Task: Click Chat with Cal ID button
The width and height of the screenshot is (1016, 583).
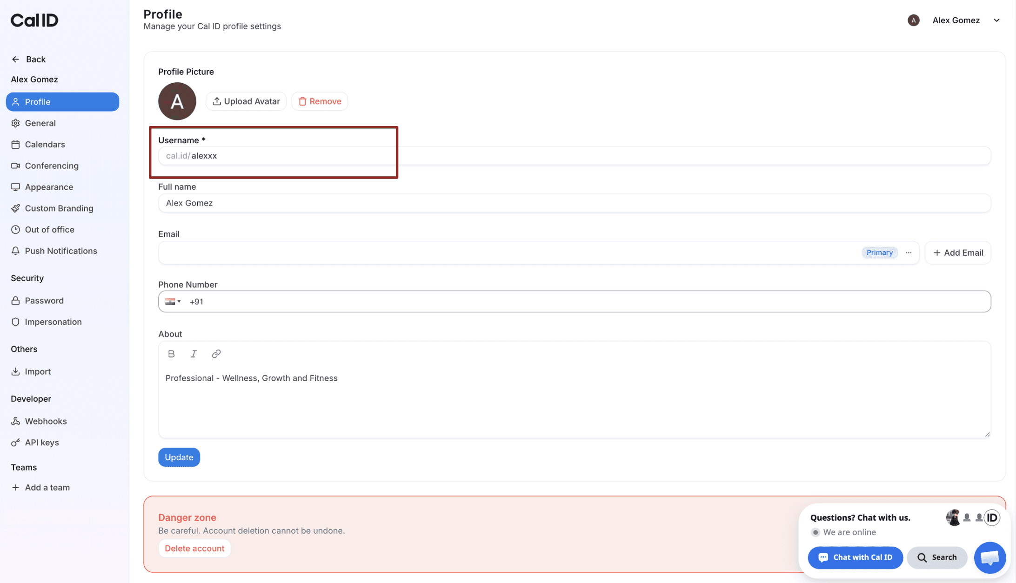Action: click(x=855, y=557)
